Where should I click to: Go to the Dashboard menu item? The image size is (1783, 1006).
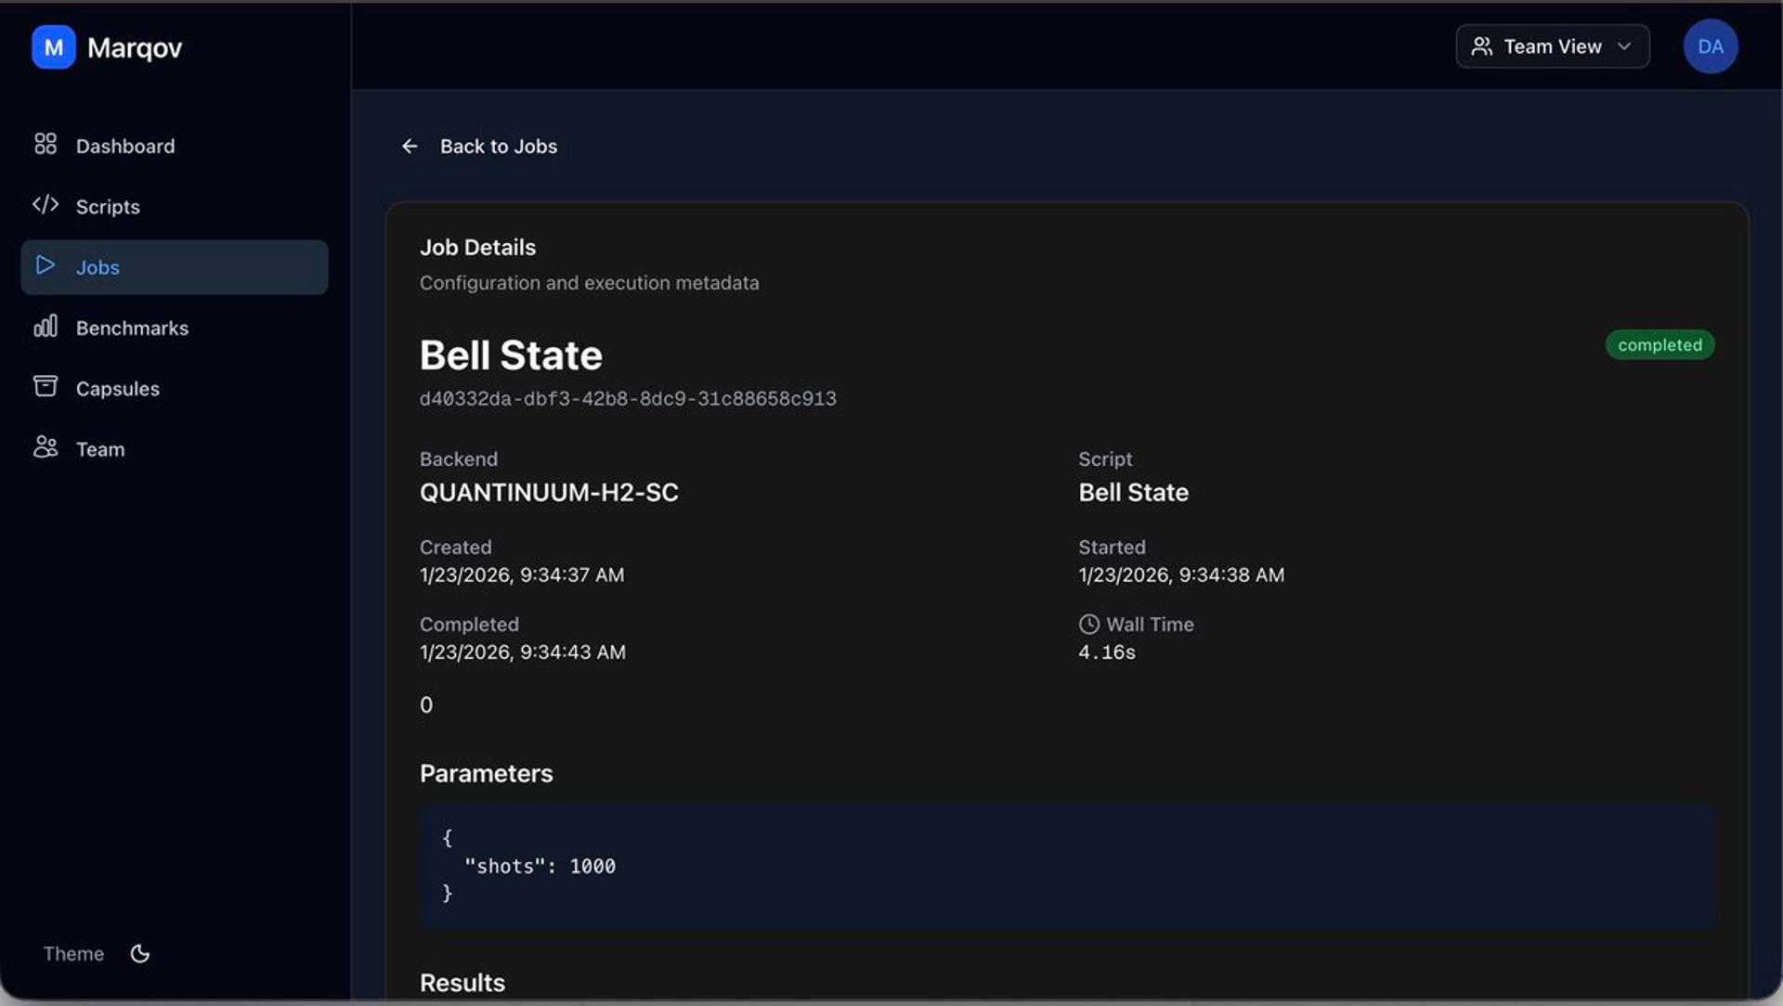click(125, 147)
